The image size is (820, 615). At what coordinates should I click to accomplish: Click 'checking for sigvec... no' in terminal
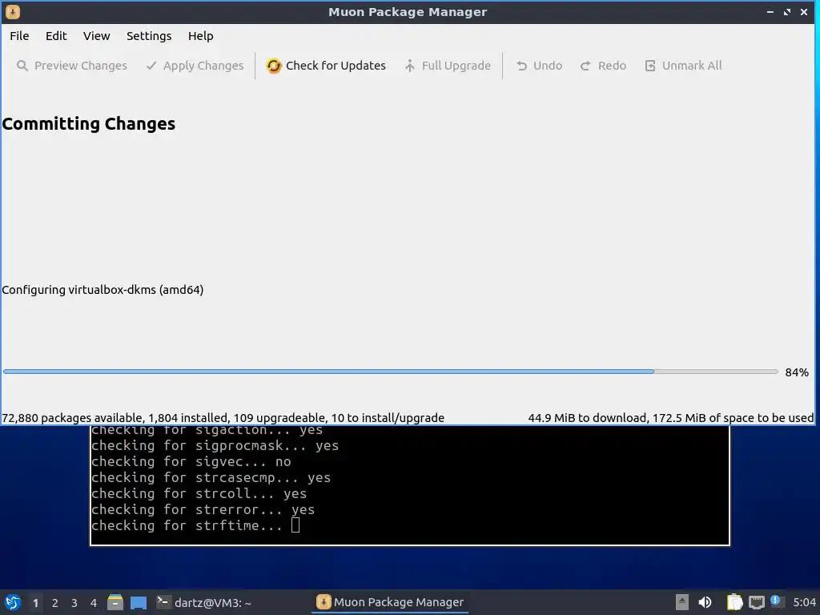191,462
